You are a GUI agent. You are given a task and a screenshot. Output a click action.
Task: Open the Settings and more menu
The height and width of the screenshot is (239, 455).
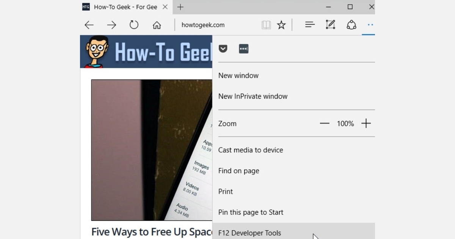point(369,25)
